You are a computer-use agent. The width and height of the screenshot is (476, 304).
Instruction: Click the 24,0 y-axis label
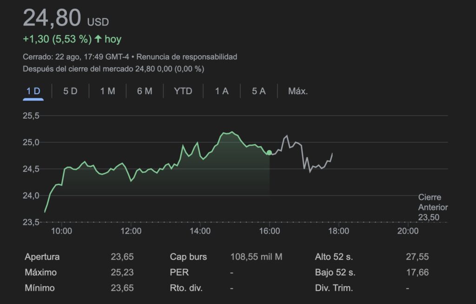[x=31, y=196]
